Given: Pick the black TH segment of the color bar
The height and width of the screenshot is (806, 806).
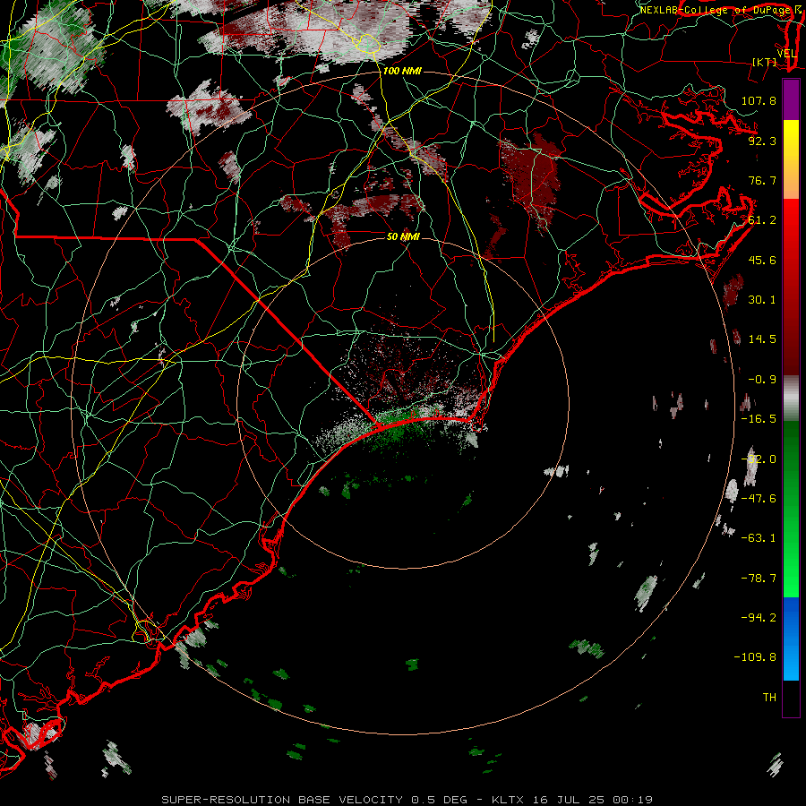Looking at the screenshot, I should (791, 698).
